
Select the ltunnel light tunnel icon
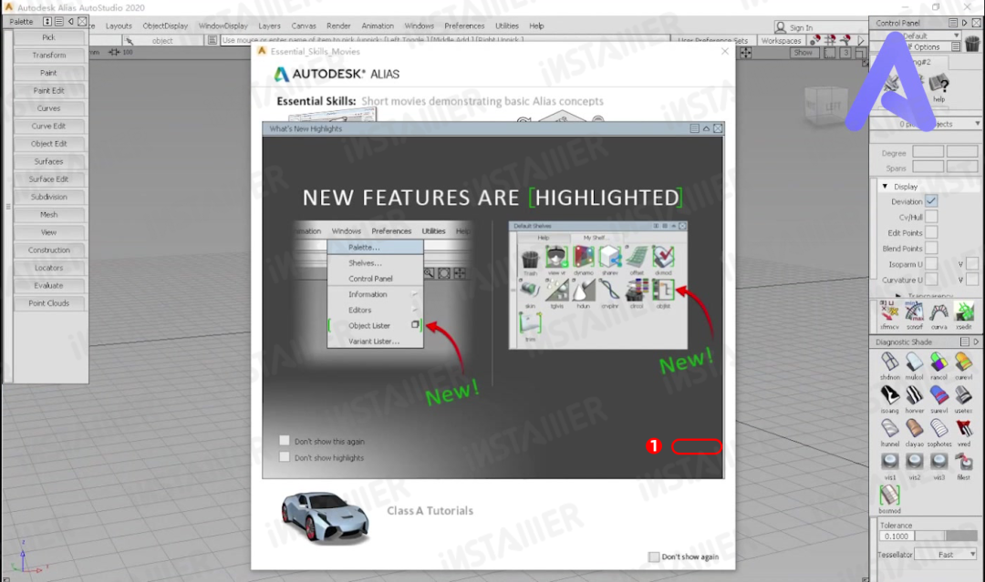[x=889, y=428]
